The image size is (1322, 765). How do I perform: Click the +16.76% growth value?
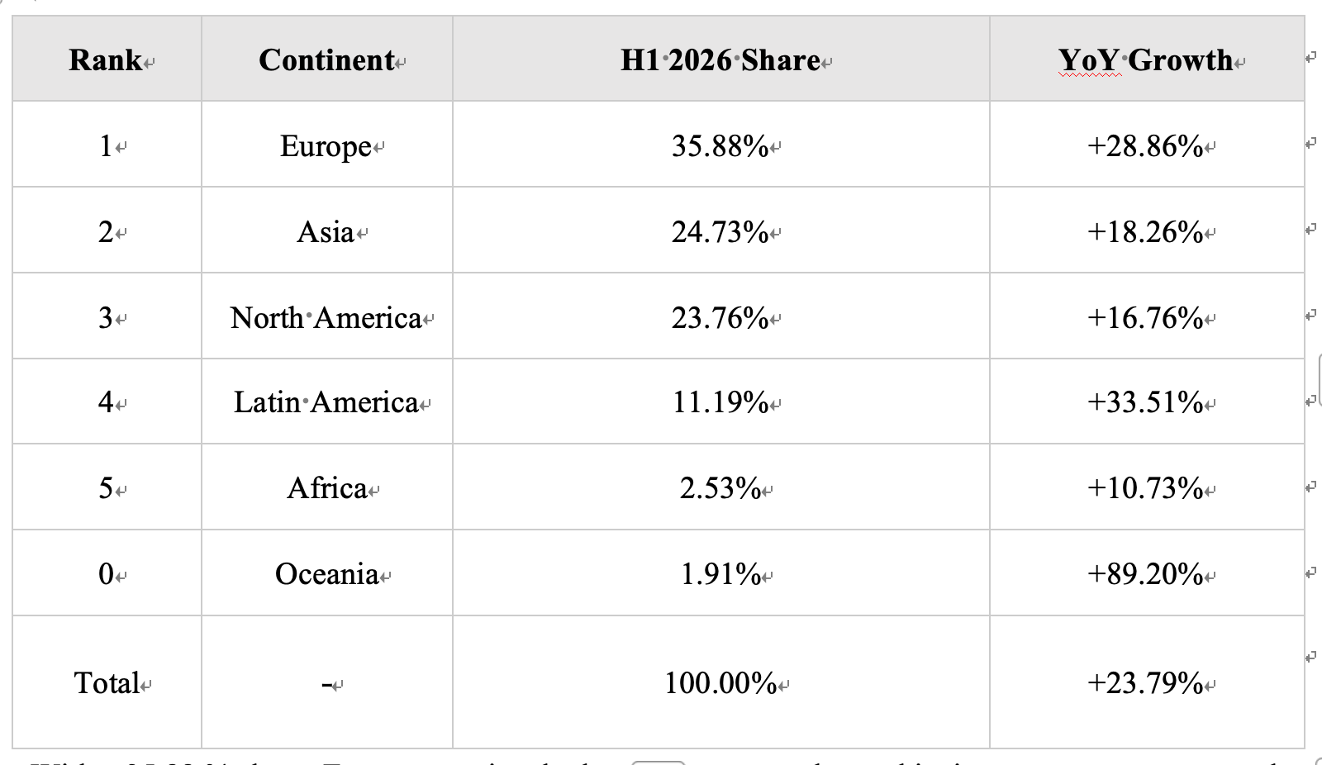[x=1145, y=318]
